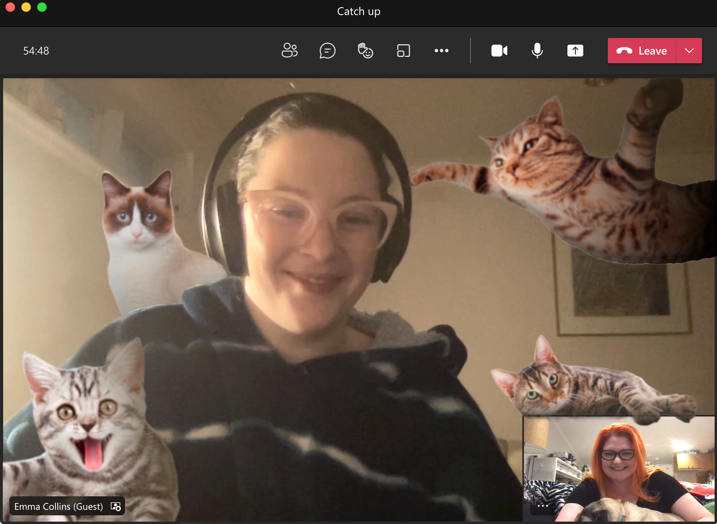Click the 54:48 meeting timer

click(36, 51)
